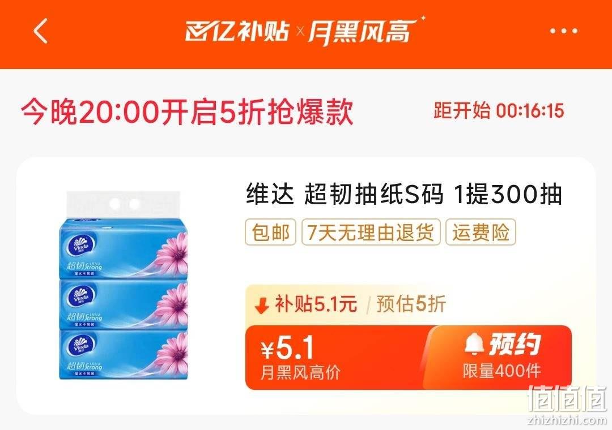Viewport: 612px width, 430px height.
Task: Tap the Vinda tissue product image
Action: [123, 285]
